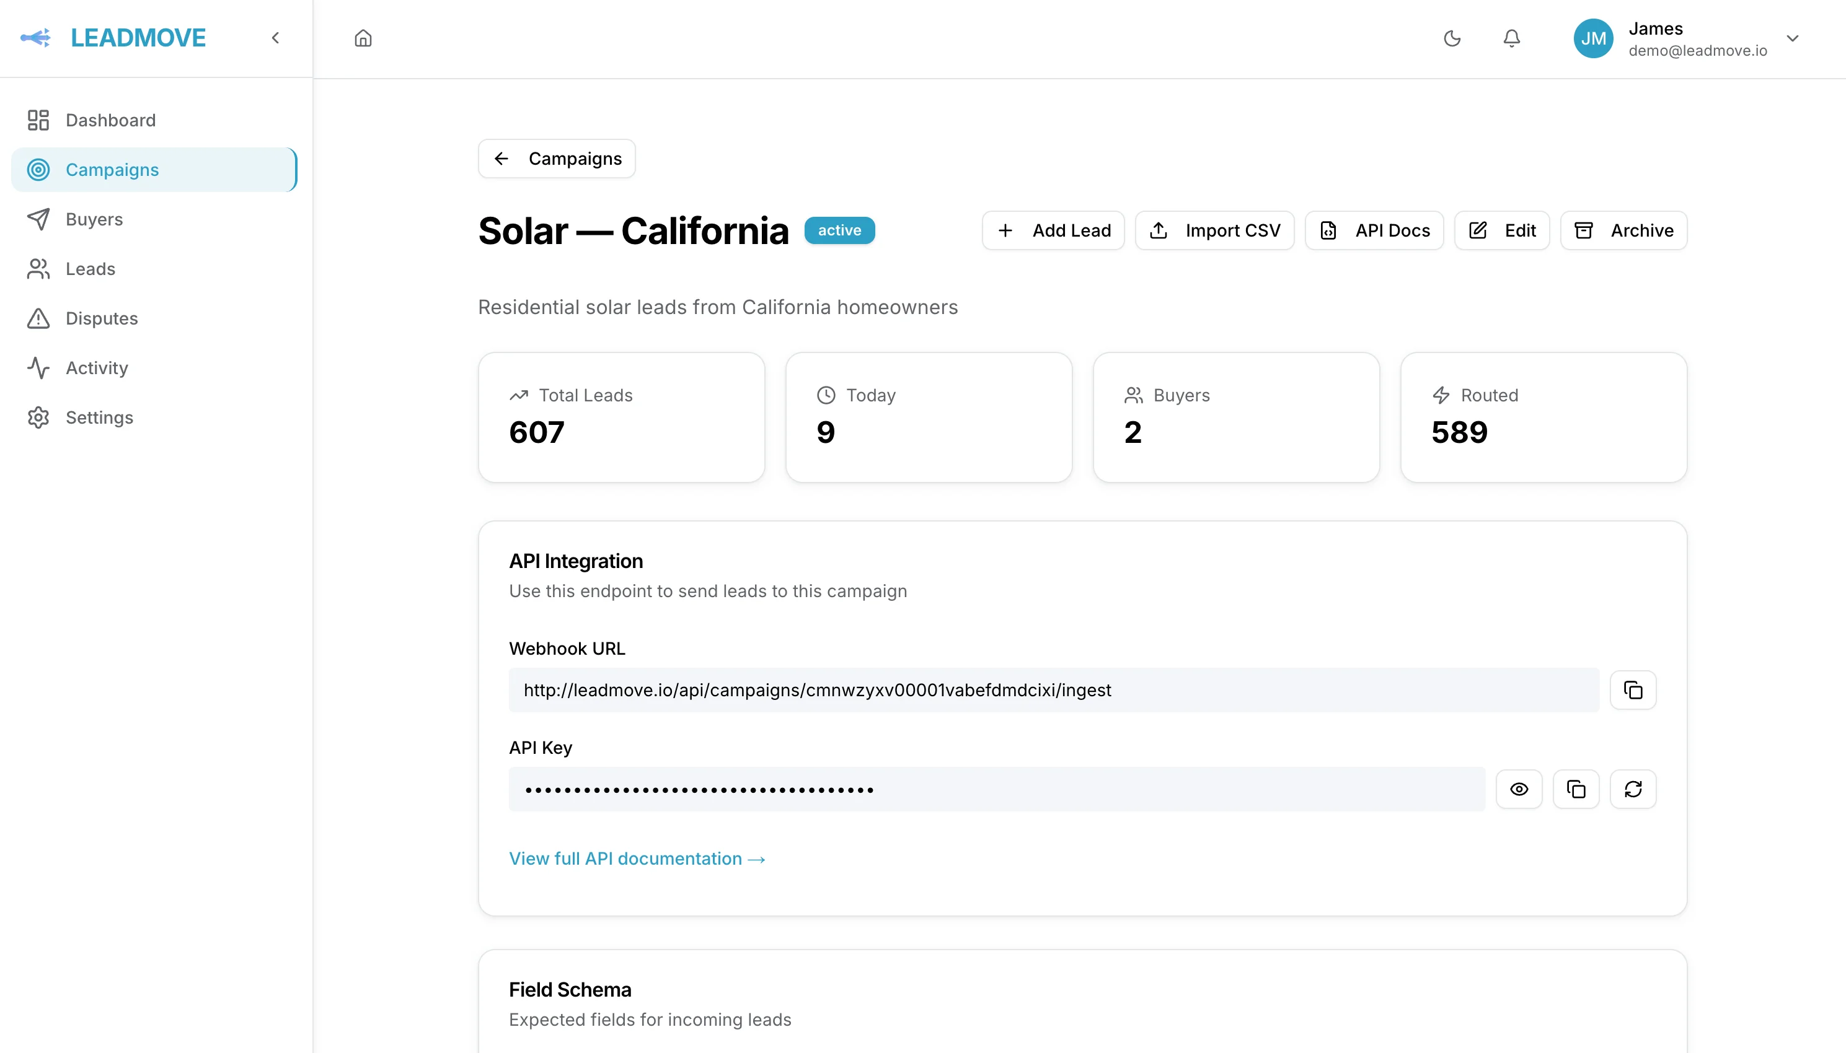
Task: Click the API Integration heading
Action: [575, 561]
